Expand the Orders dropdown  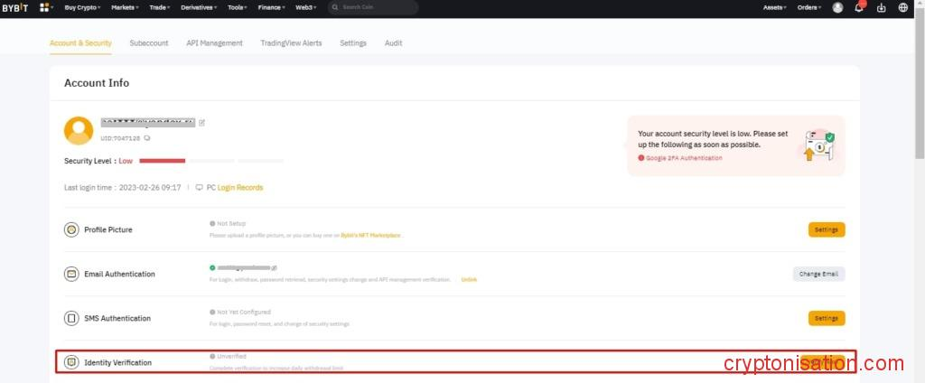coord(809,7)
